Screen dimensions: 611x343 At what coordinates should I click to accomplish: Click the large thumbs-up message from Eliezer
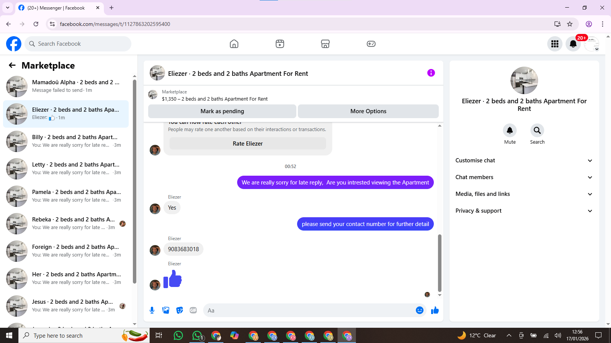[x=173, y=279]
